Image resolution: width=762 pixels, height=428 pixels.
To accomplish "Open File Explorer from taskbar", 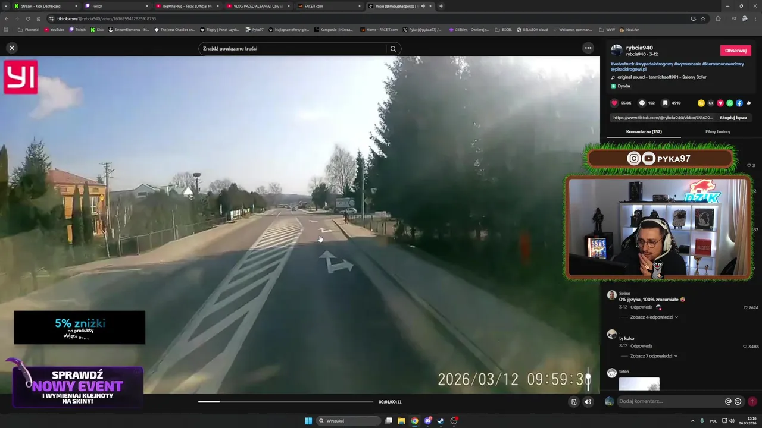I will [401, 421].
